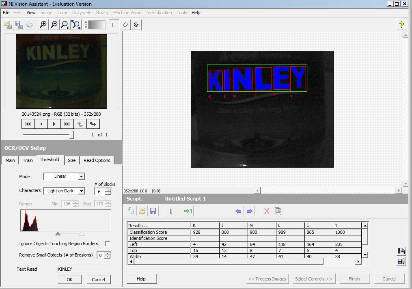Switch to the Read Options tab
The width and height of the screenshot is (412, 289).
[97, 160]
